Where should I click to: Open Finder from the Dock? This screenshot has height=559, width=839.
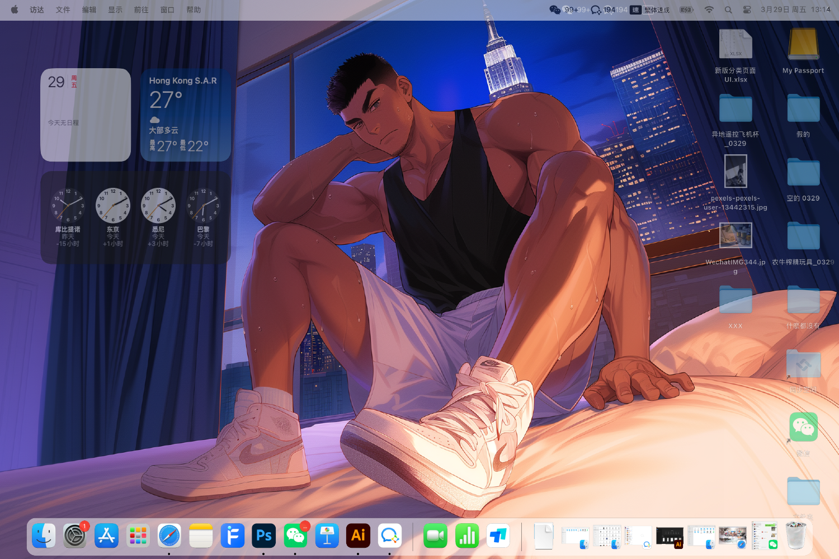tap(44, 536)
